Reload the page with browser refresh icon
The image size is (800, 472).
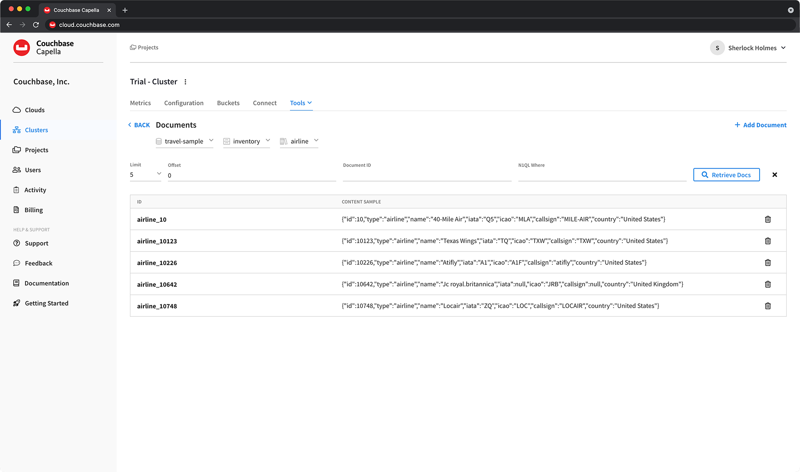[36, 25]
